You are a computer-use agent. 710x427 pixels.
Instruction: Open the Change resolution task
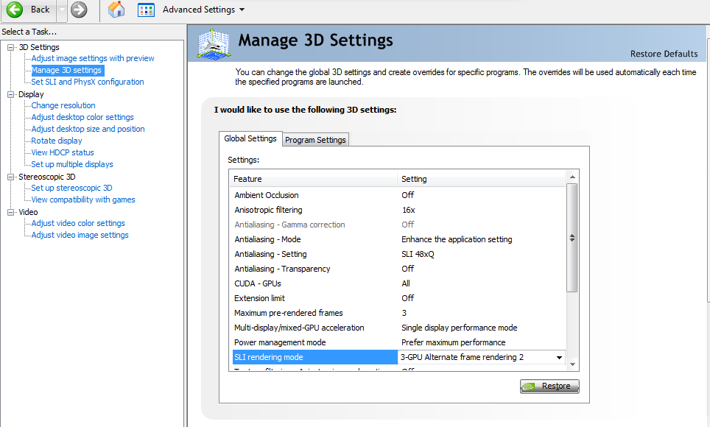(63, 105)
